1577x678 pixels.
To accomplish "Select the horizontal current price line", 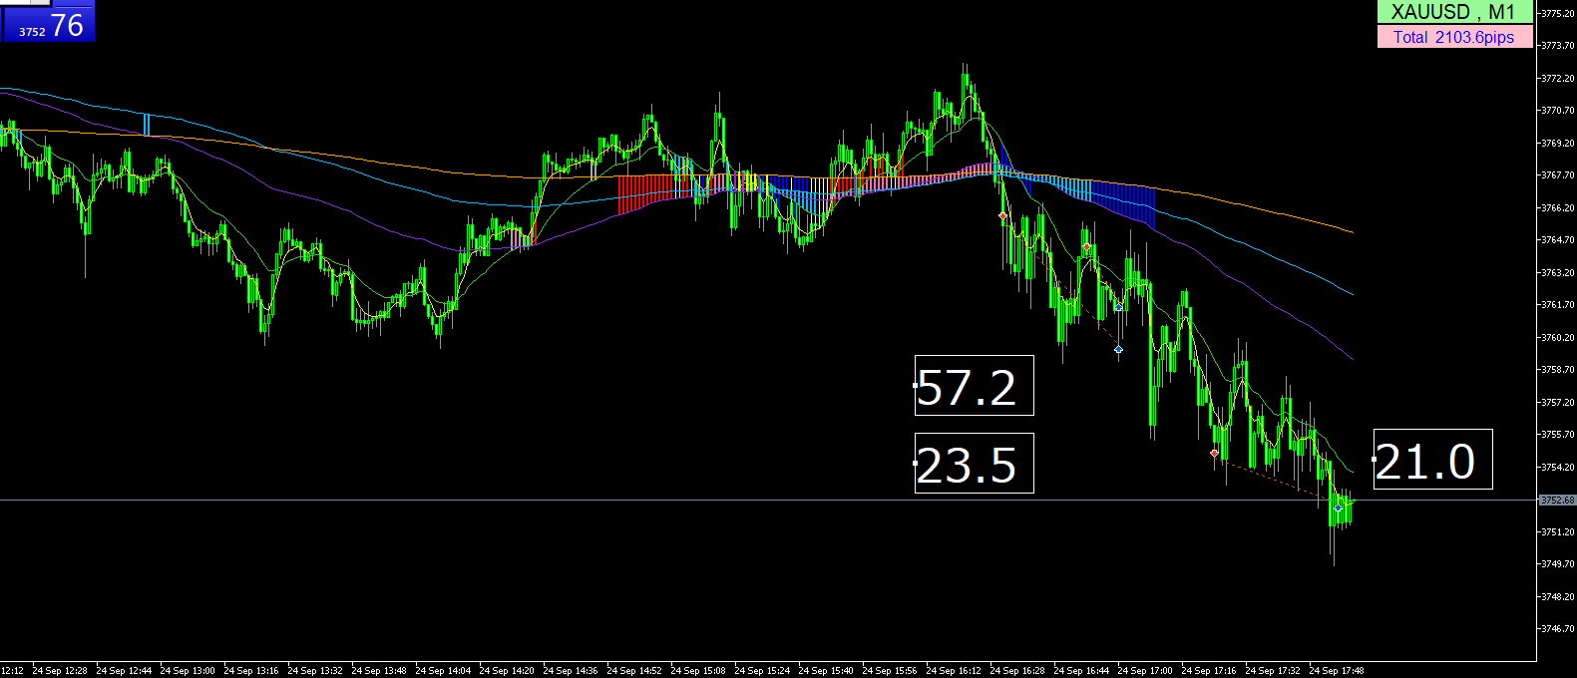I will [768, 500].
